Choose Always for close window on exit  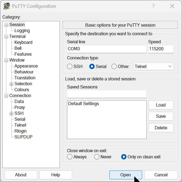(70, 157)
